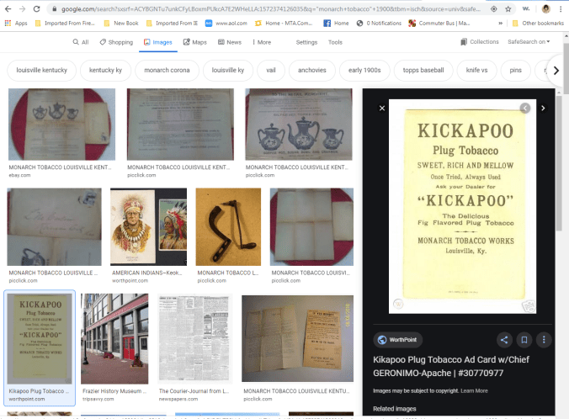
Task: Close the image preview panel
Action: click(x=382, y=108)
